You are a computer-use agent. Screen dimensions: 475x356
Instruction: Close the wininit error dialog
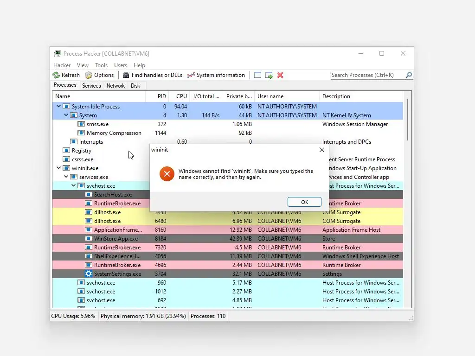[322, 150]
